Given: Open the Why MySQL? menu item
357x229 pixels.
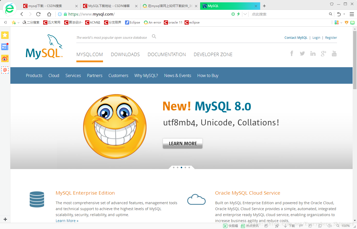Looking at the screenshot, I should pyautogui.click(x=146, y=75).
